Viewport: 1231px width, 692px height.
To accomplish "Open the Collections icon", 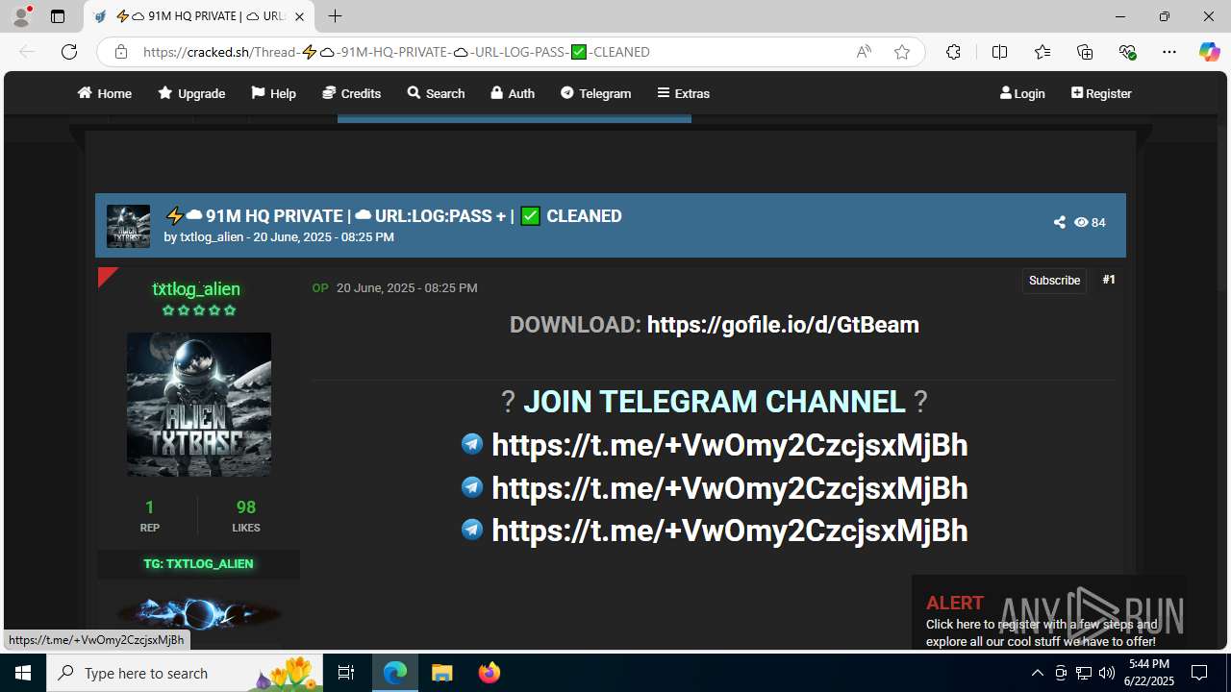I will [x=1085, y=52].
